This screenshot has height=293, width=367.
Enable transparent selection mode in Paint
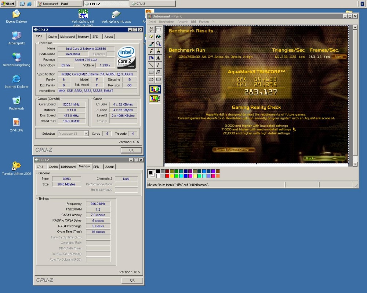pyautogui.click(x=155, y=99)
